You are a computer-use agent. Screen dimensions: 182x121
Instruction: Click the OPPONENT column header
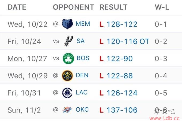pos(74,7)
